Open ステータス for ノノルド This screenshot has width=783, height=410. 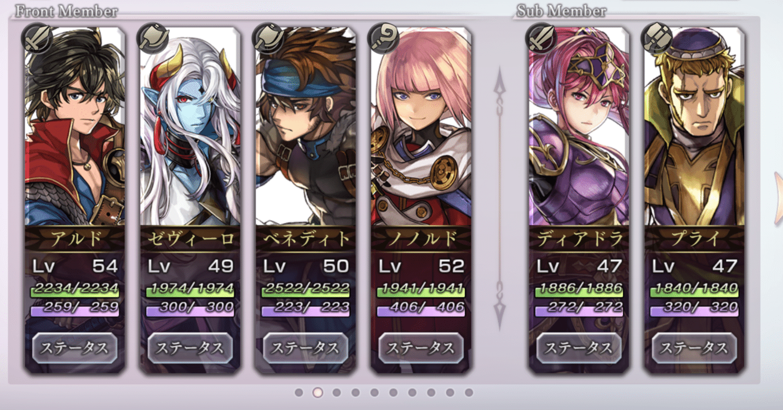tap(421, 348)
